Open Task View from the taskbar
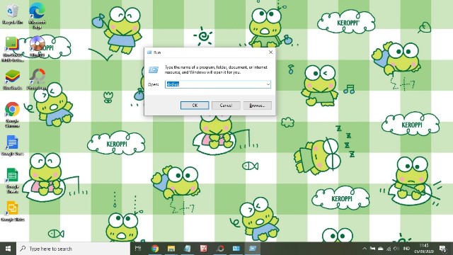The image size is (453, 255). (x=138, y=249)
